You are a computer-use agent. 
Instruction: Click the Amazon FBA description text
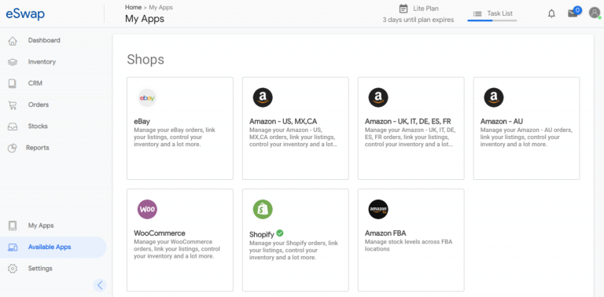[408, 245]
